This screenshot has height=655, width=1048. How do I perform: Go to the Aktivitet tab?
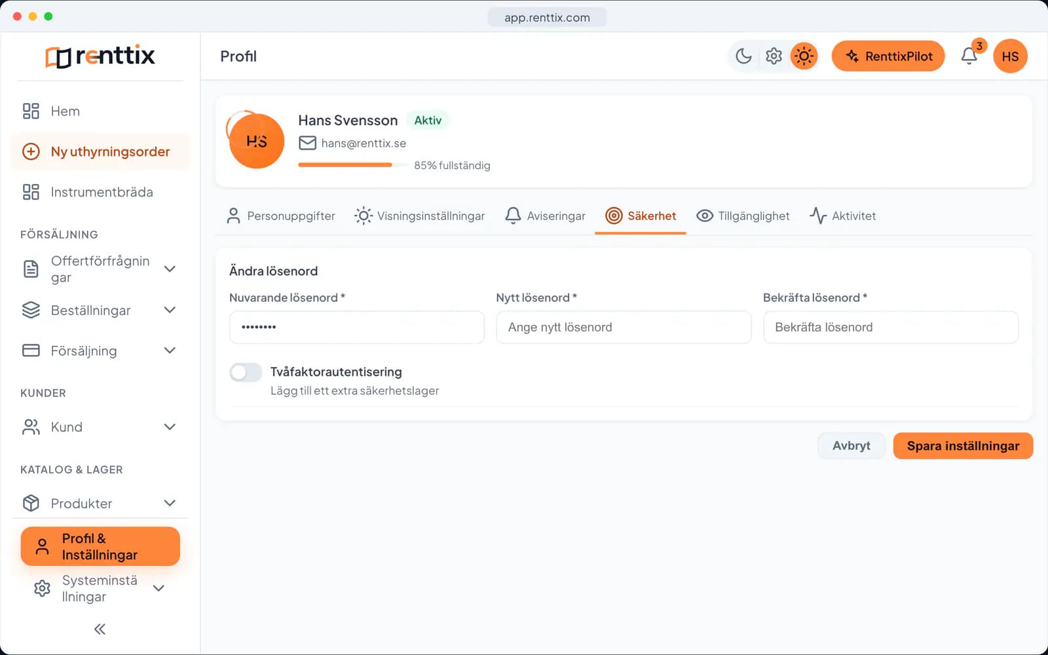click(843, 216)
